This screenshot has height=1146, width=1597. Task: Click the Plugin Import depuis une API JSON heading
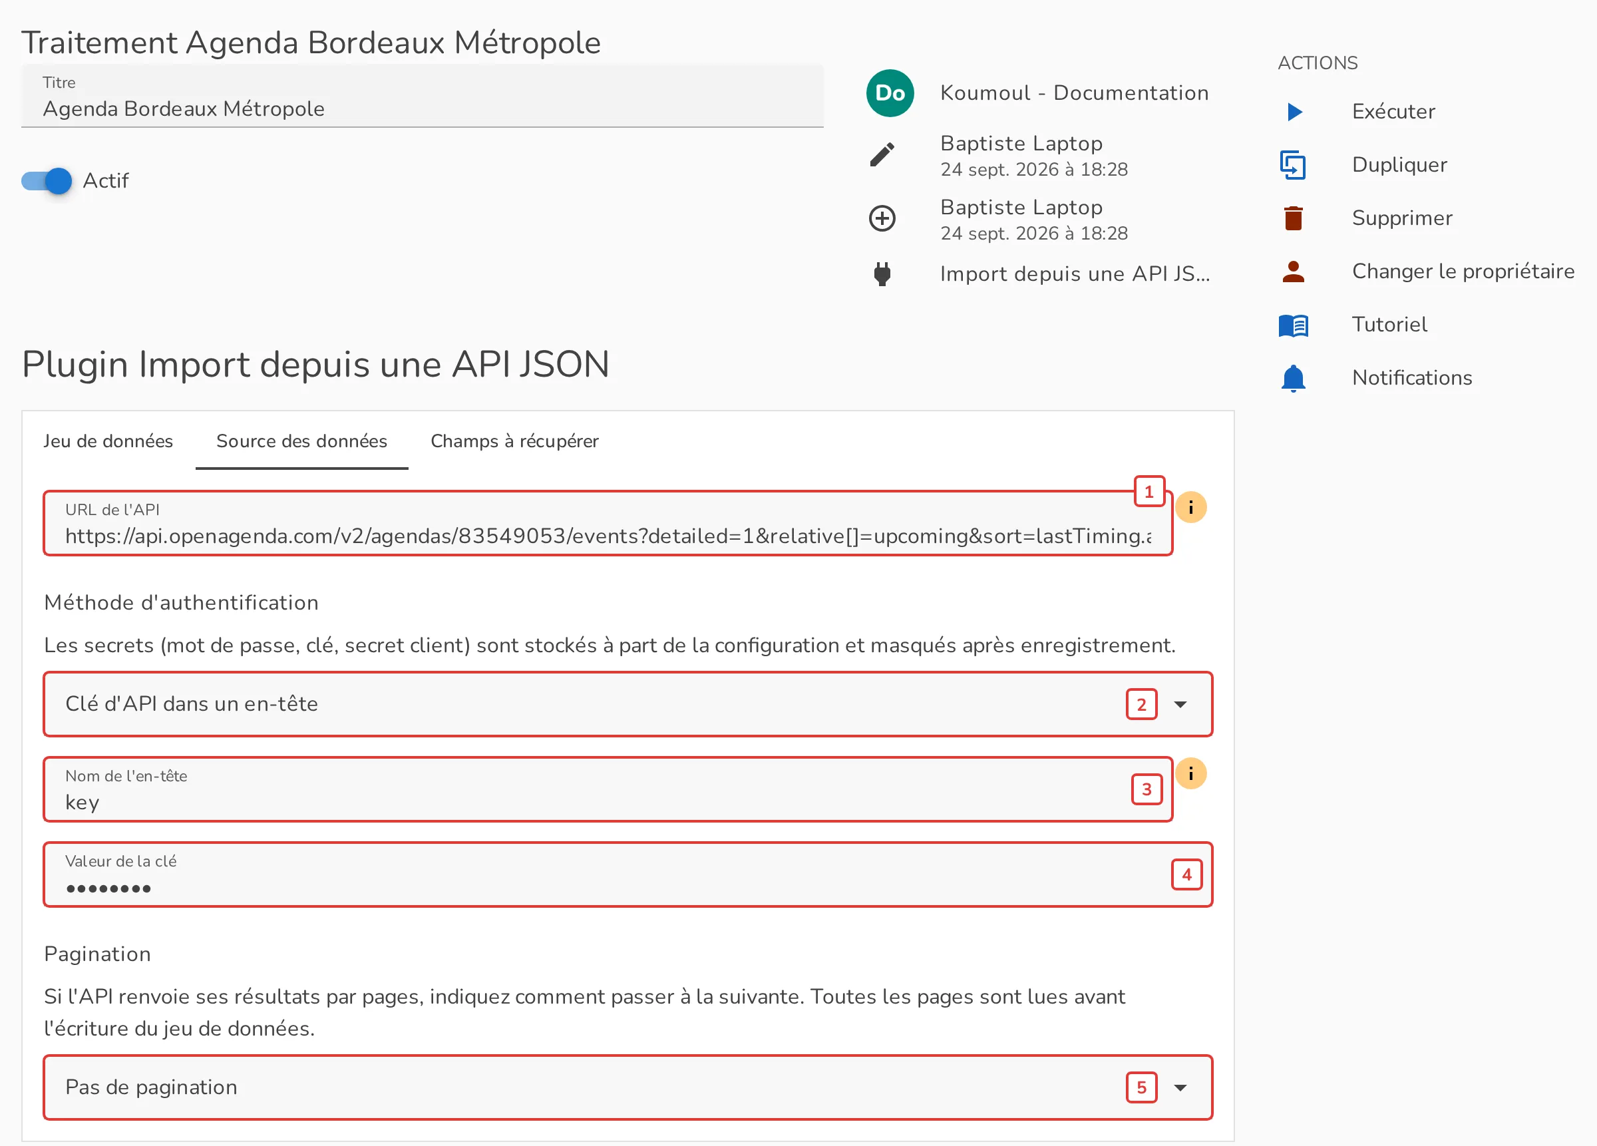[x=315, y=364]
